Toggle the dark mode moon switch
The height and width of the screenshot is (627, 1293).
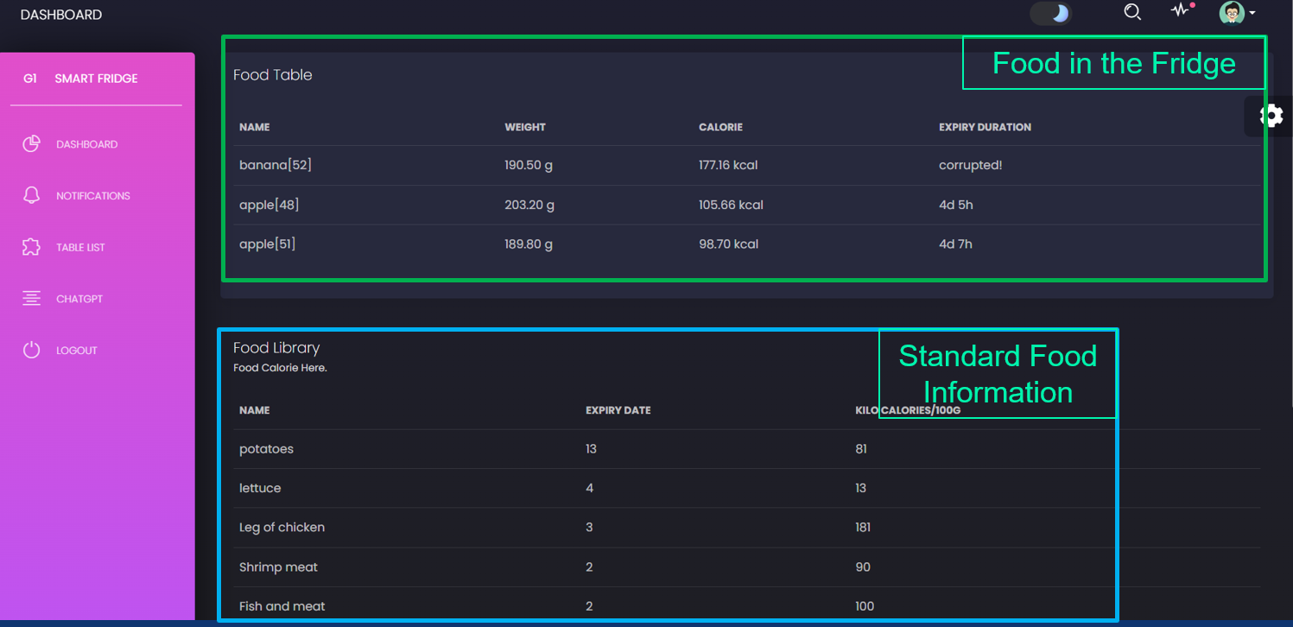click(1050, 14)
